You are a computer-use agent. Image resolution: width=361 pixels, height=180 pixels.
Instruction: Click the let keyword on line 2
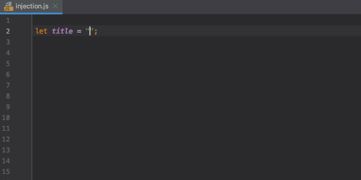pyautogui.click(x=42, y=31)
